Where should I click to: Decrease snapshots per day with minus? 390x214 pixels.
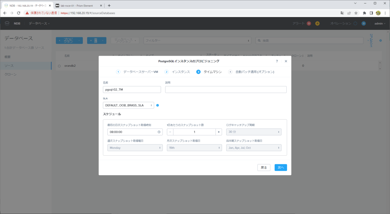170,132
